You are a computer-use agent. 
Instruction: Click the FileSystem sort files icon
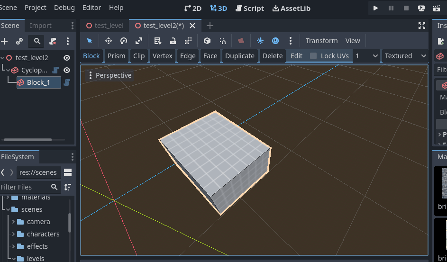[x=68, y=187]
